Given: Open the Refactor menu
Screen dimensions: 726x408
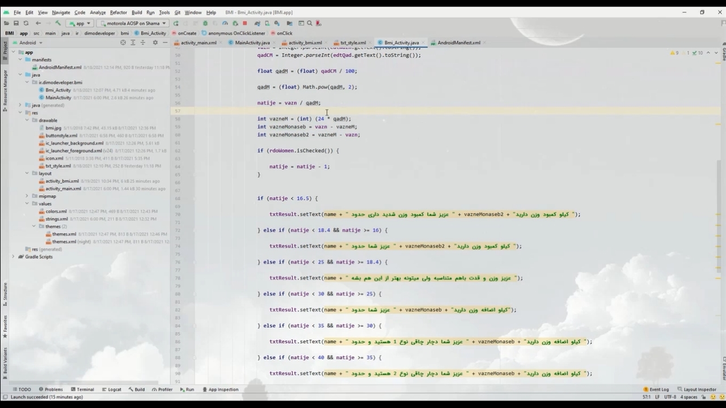Looking at the screenshot, I should click(x=118, y=12).
